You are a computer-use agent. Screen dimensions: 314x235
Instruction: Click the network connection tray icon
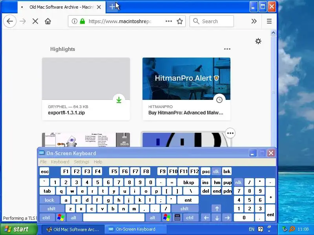[x=284, y=229]
